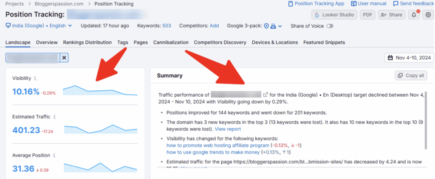
Task: Open notifications bell icon
Action: pos(414,15)
